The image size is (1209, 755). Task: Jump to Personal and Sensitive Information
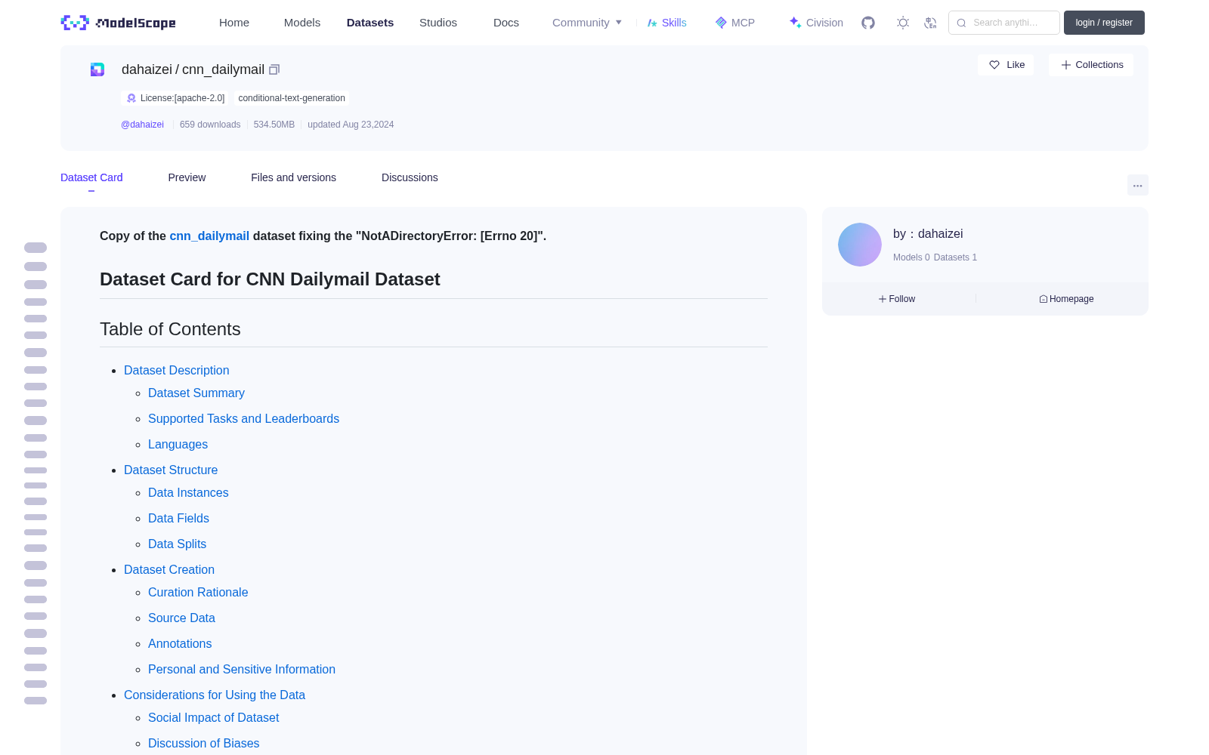click(x=242, y=670)
